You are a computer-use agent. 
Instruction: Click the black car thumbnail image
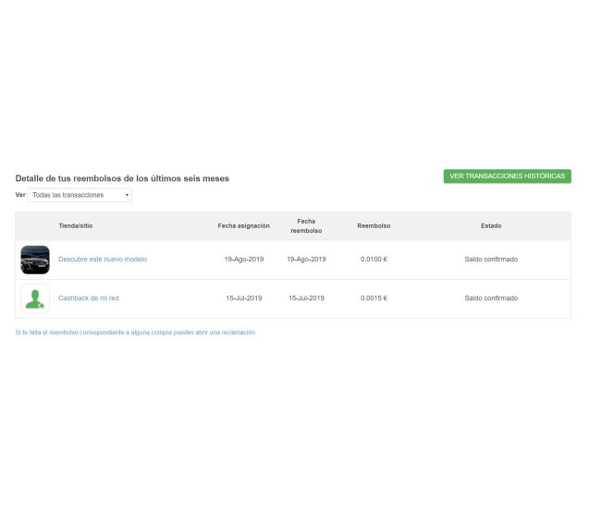[35, 260]
